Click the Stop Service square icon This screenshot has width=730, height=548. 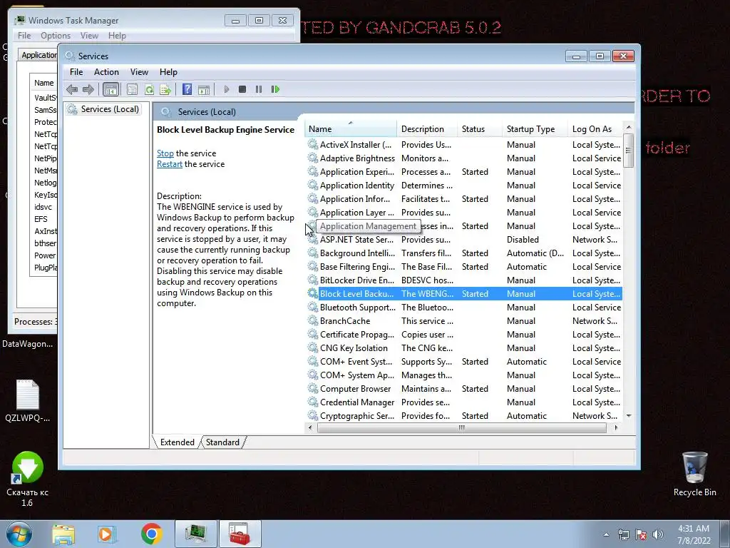242,89
